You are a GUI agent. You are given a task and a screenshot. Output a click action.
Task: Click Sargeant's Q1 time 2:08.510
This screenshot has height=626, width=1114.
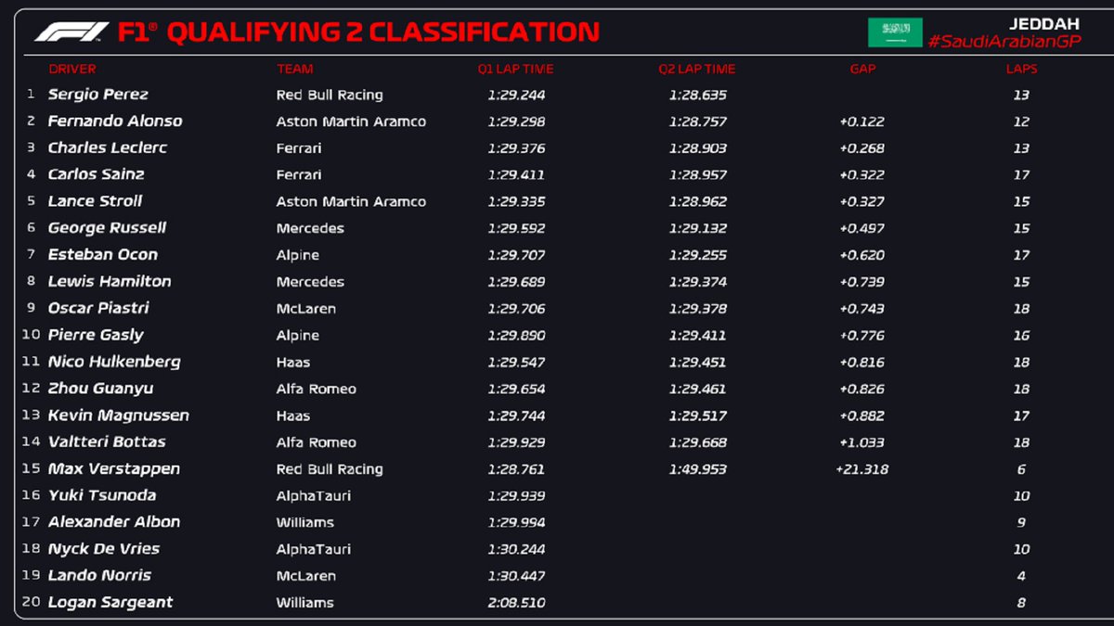click(516, 603)
